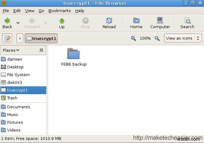The image size is (204, 143).
Task: Go Back using the green arrow
Action: tap(7, 23)
